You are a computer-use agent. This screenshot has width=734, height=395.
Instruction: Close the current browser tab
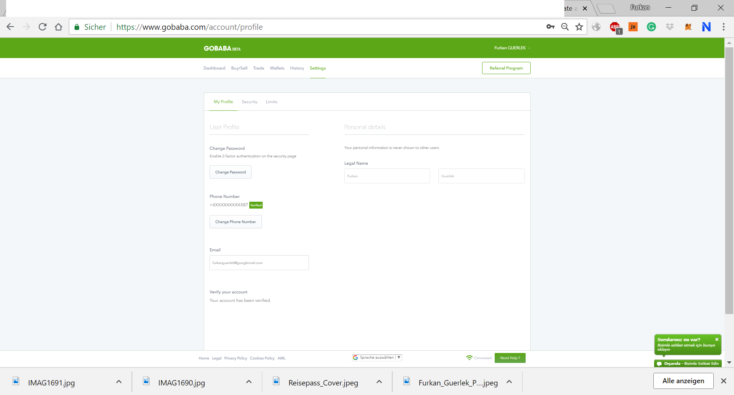click(585, 8)
